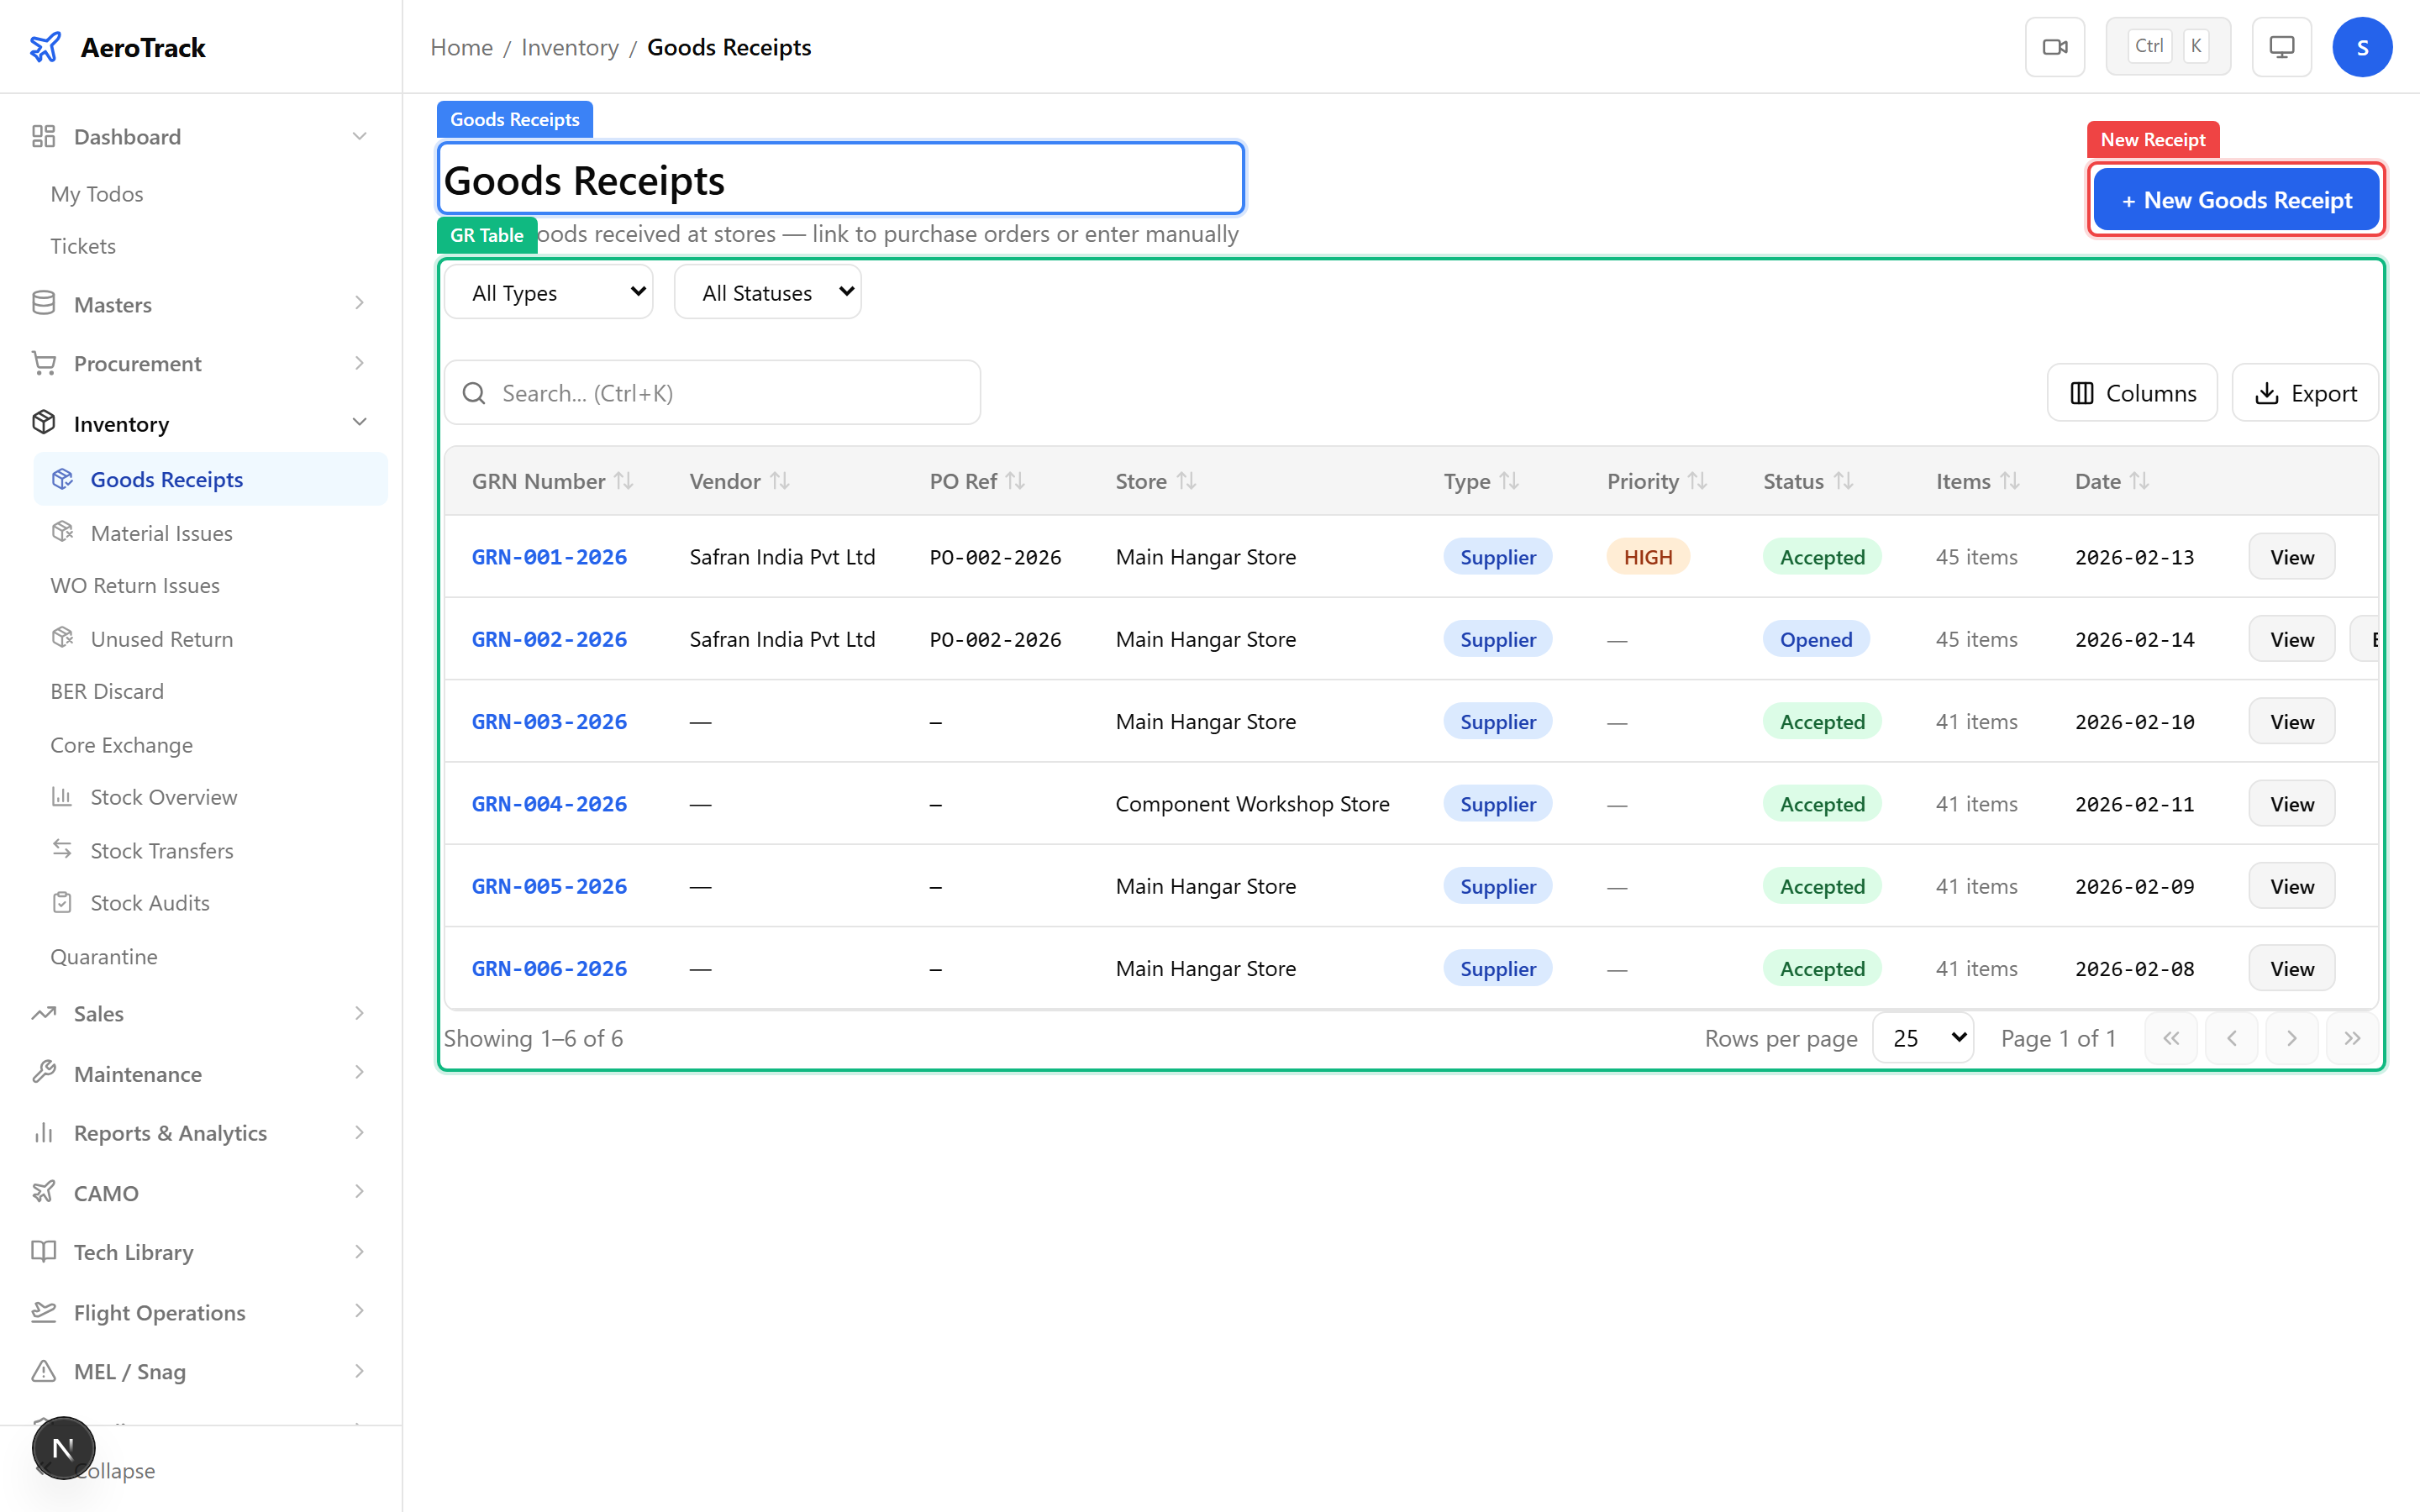Open the All Types filter dropdown
The image size is (2420, 1512).
(548, 291)
